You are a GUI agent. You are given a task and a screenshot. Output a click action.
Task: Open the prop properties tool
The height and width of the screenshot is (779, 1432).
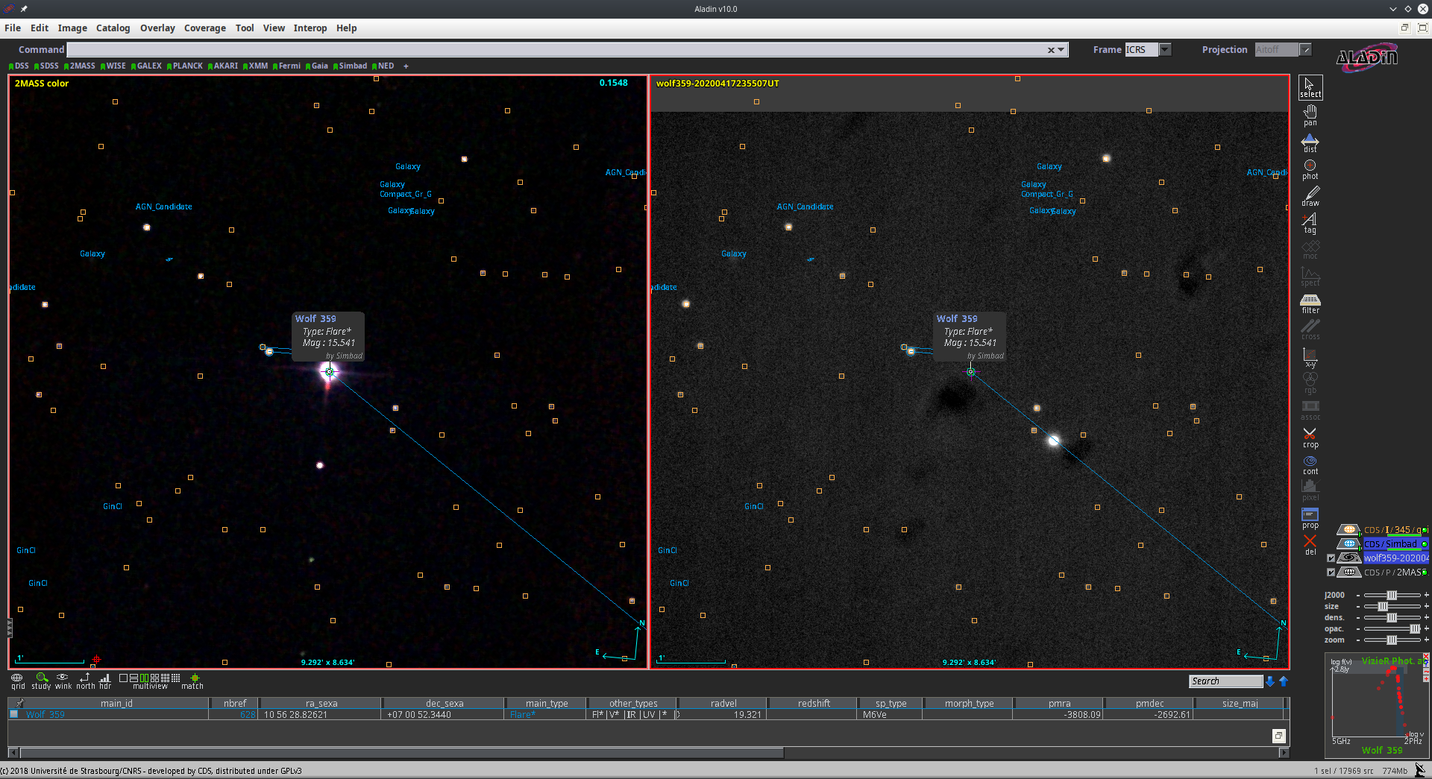pyautogui.click(x=1310, y=518)
